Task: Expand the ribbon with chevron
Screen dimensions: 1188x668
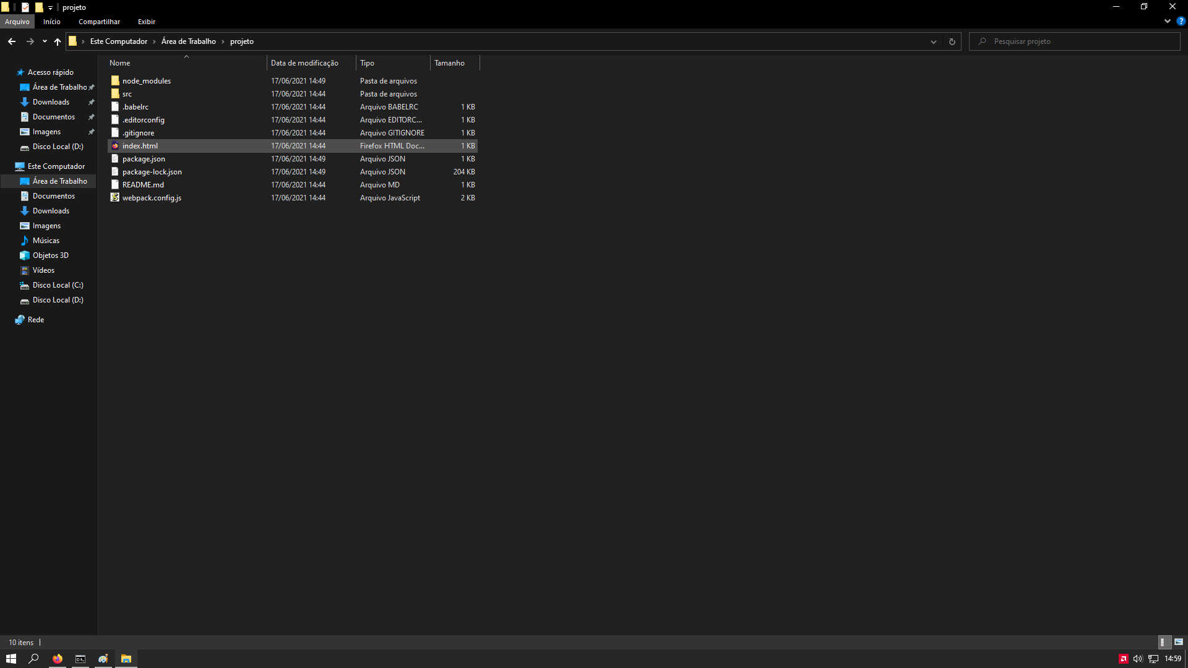Action: 1168,21
